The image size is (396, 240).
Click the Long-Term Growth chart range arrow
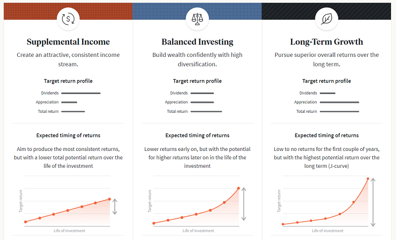(373, 202)
